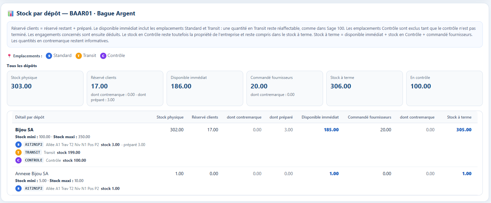Click Annexe Bijou SA's Stock mini 5.00 line
491x203 pixels.
(x=49, y=181)
